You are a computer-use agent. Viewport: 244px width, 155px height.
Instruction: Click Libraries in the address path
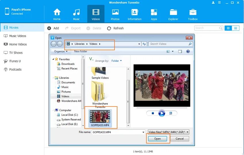80,44
